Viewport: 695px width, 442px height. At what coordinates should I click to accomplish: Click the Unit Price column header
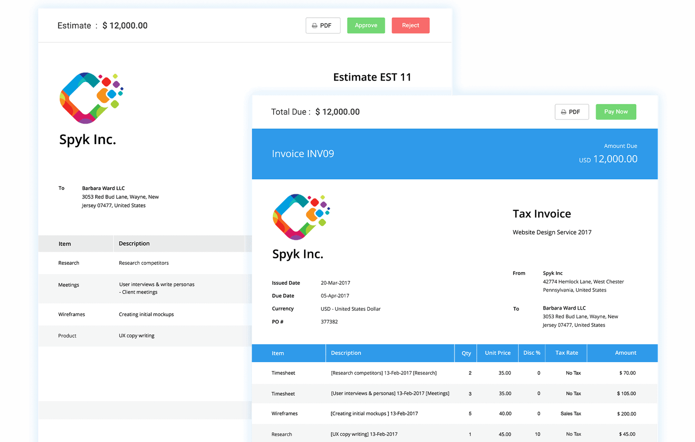pos(497,353)
